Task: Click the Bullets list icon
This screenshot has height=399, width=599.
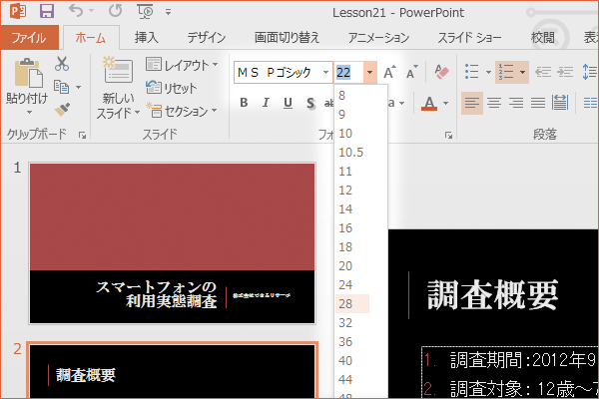Action: click(x=472, y=72)
